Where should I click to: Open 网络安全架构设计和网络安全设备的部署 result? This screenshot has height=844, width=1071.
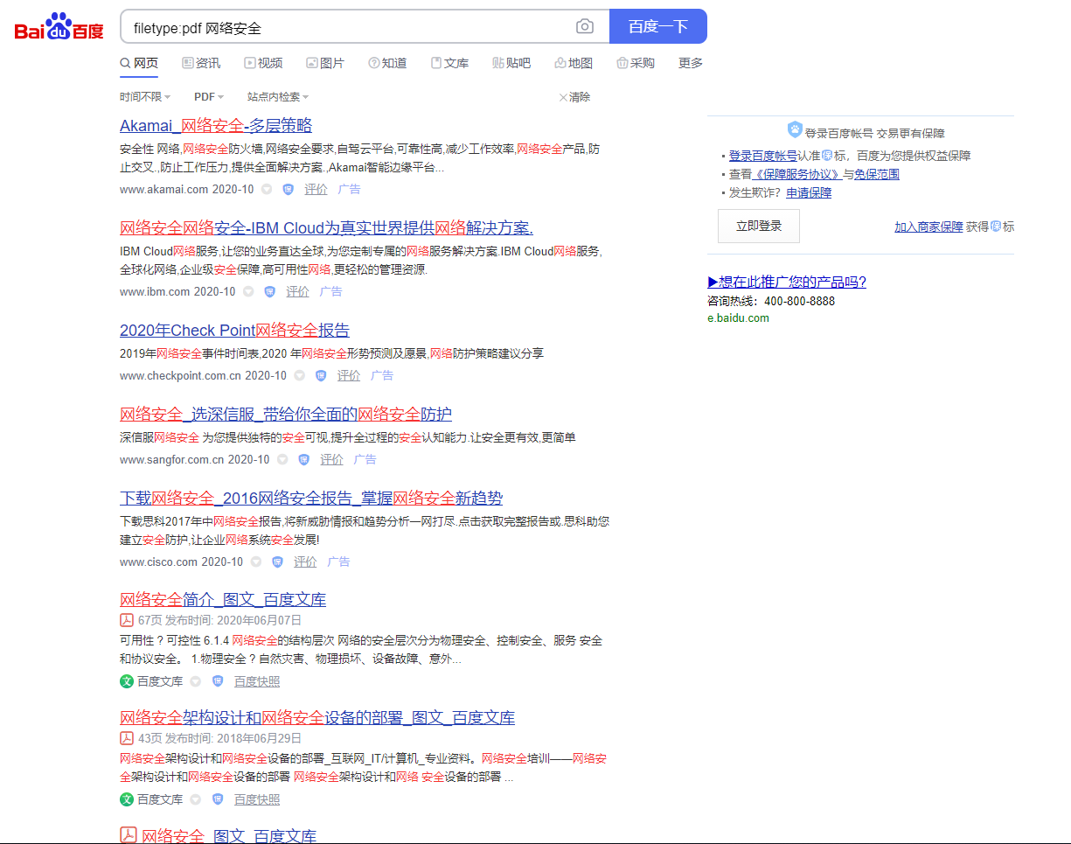click(317, 717)
